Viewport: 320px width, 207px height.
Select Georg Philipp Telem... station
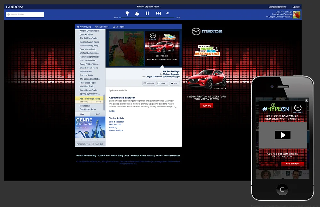90,64
